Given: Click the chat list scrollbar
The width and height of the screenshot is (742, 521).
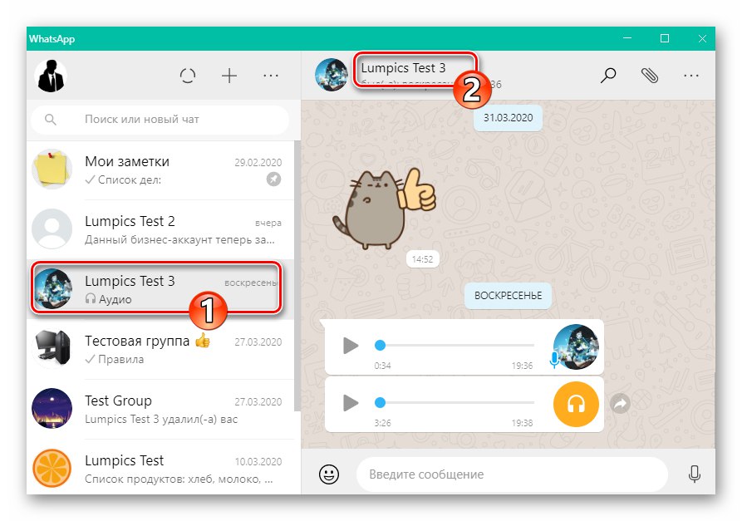Looking at the screenshot, I should [x=297, y=276].
